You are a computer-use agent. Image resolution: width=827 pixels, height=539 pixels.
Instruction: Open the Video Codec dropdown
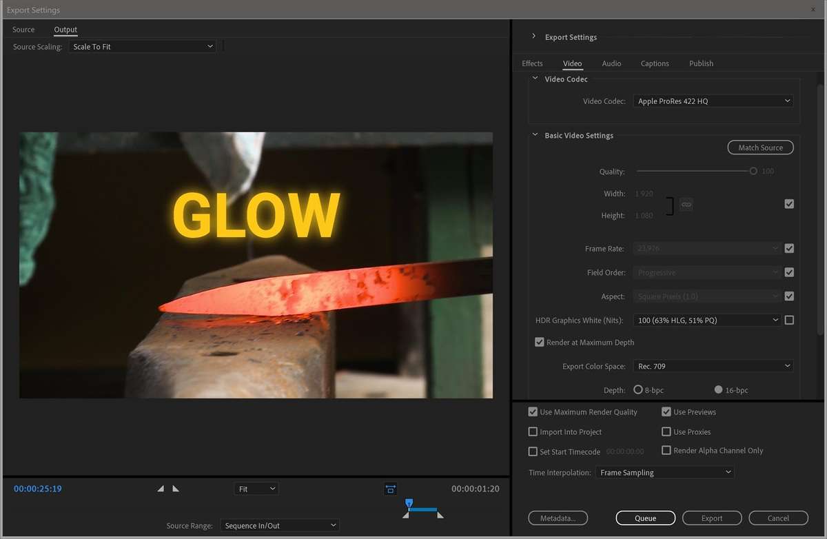point(713,101)
